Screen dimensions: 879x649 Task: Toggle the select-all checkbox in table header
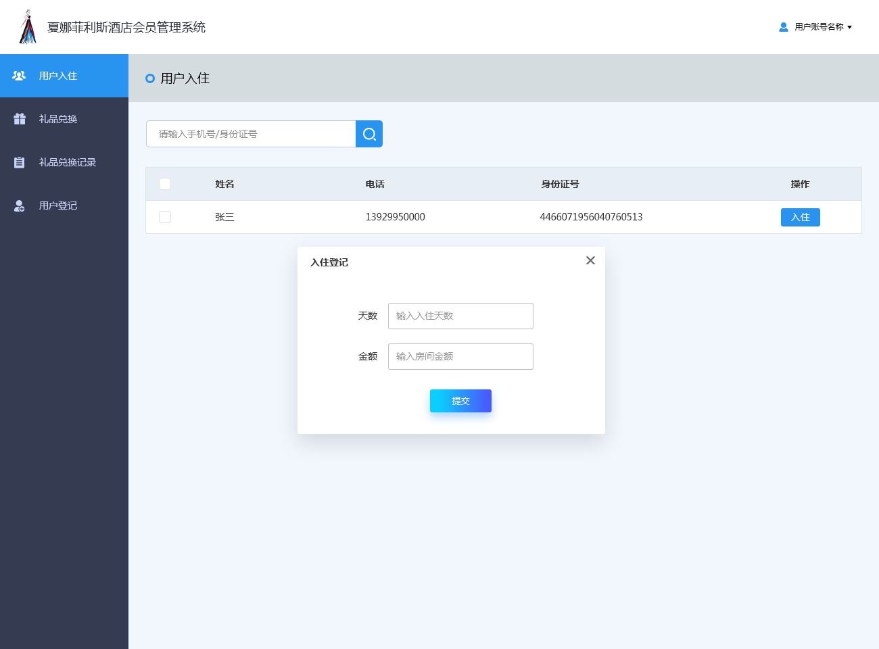165,184
